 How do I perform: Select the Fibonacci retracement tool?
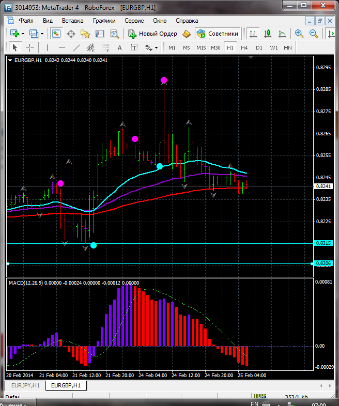[107, 48]
